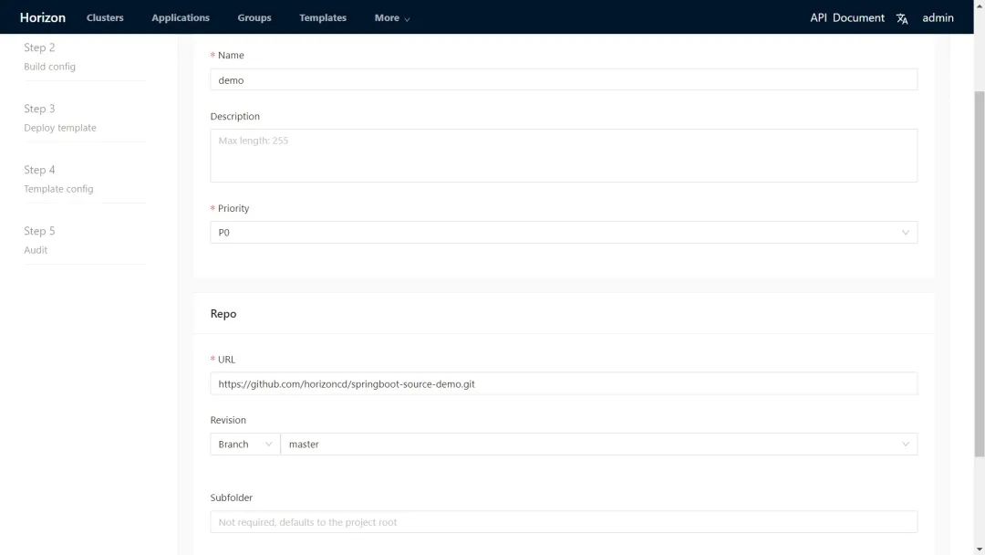Open the More menu chevron
Viewport: 985px width, 555px height.
(407, 19)
